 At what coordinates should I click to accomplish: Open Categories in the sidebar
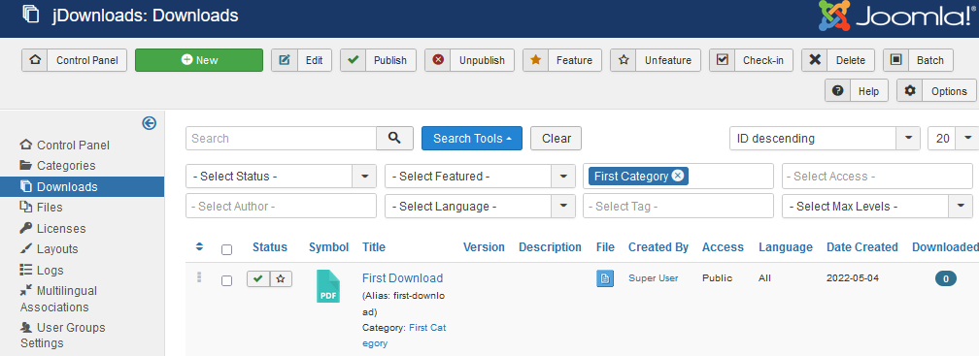(x=57, y=166)
